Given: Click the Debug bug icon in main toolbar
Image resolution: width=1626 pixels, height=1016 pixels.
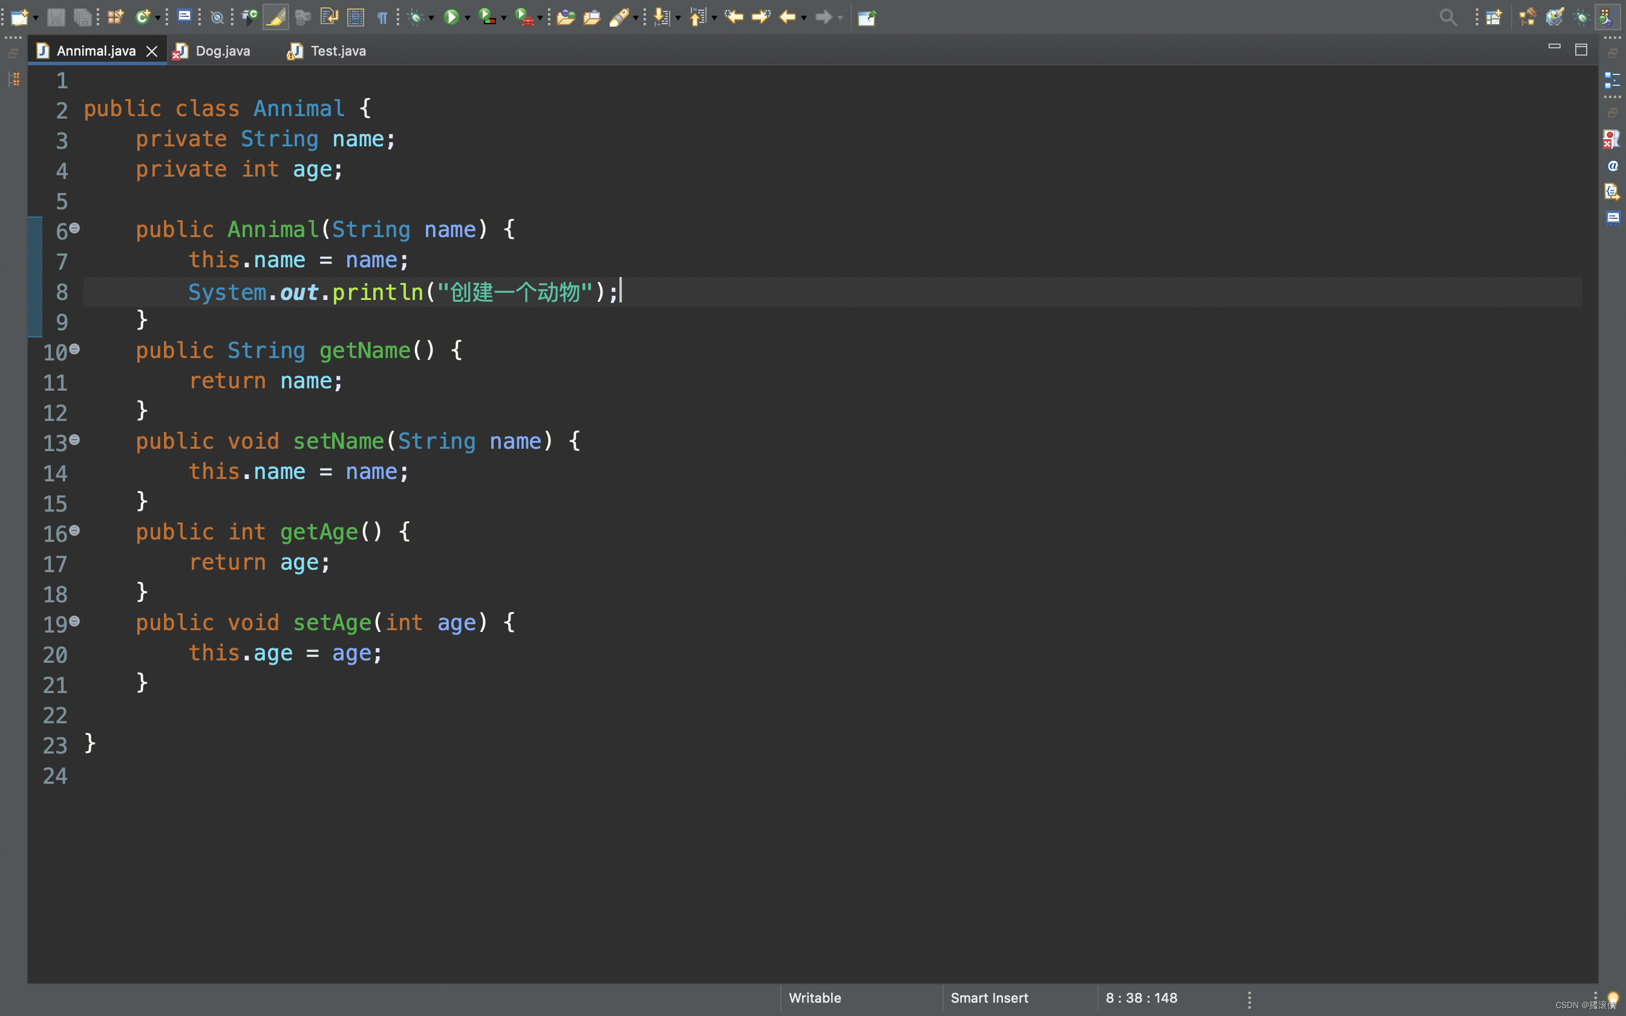Looking at the screenshot, I should [x=415, y=18].
